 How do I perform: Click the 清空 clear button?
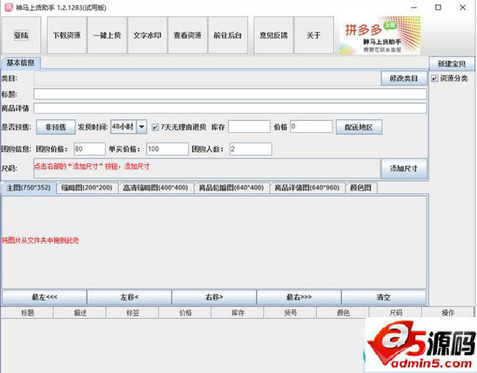(x=384, y=297)
